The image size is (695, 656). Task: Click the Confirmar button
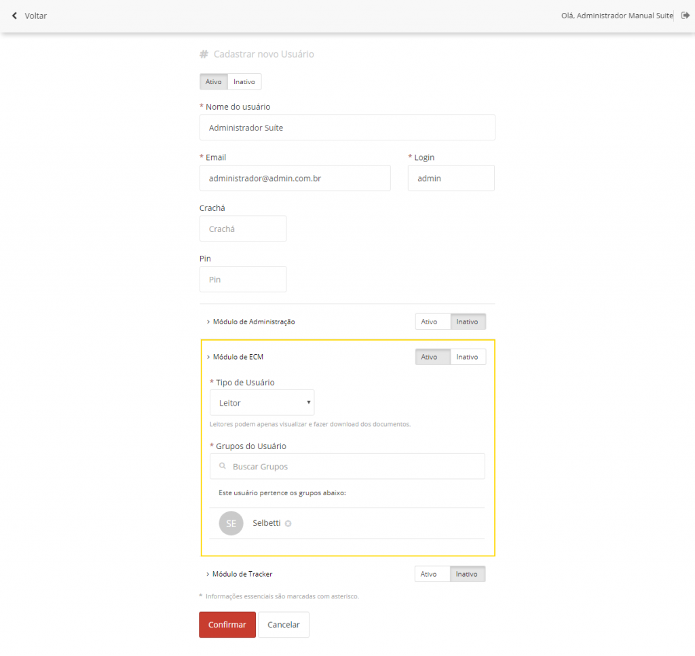click(x=227, y=625)
